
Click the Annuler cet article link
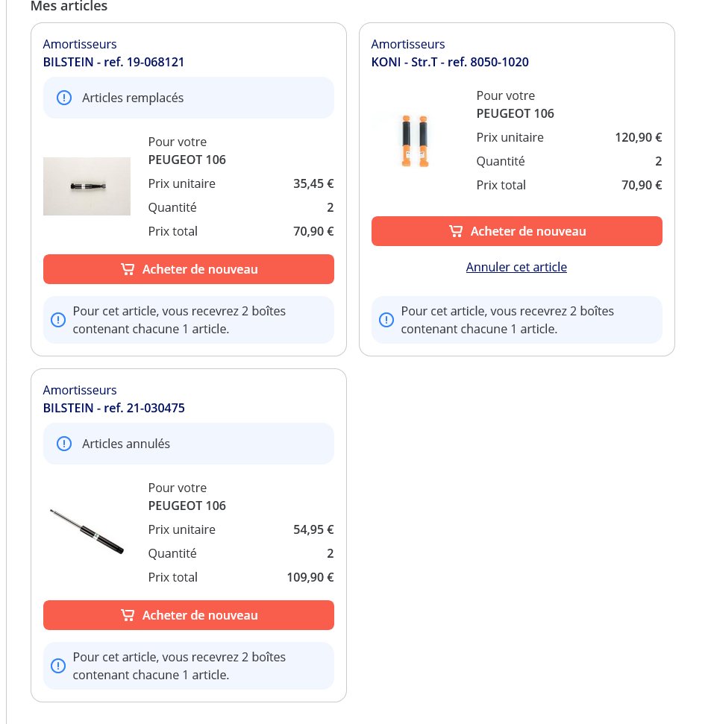click(x=516, y=267)
